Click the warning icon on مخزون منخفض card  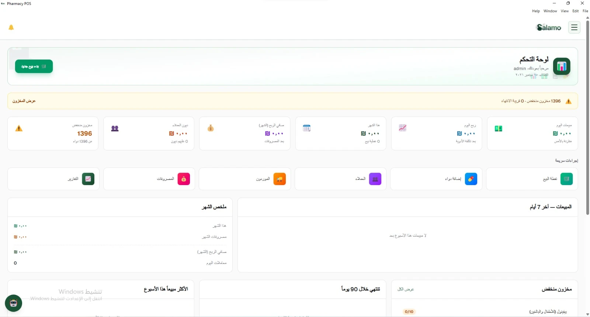pos(19,128)
